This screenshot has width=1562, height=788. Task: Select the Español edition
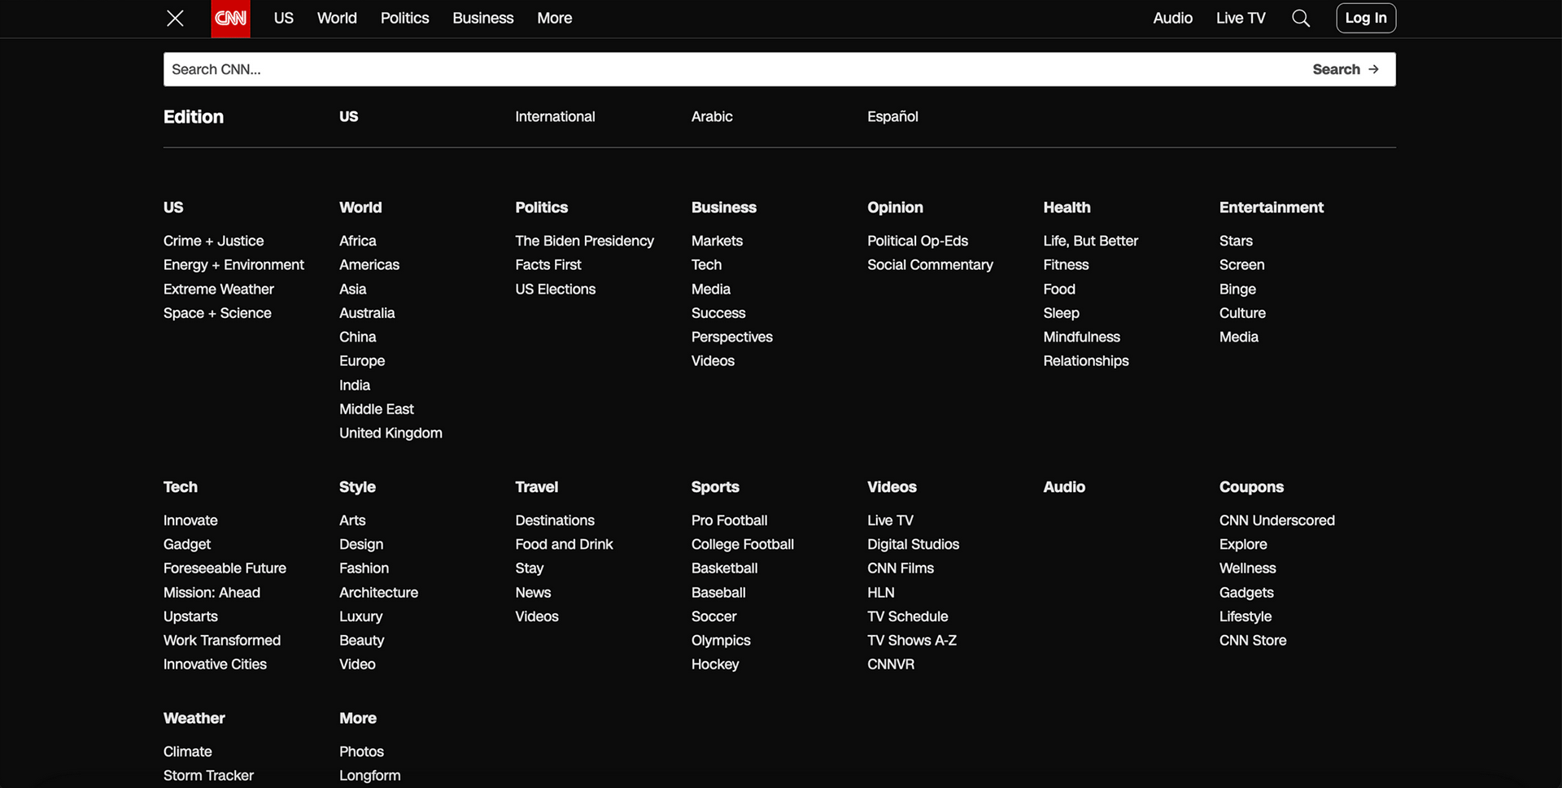892,116
